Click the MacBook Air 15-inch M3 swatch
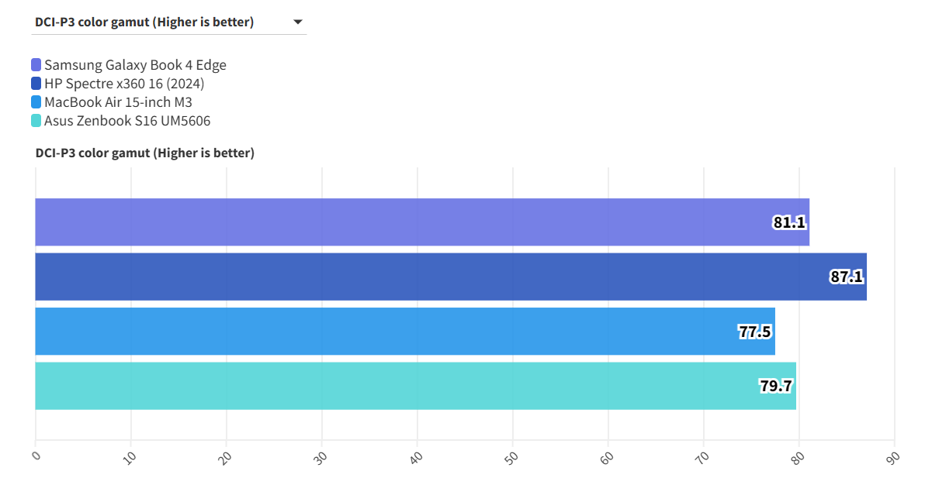Viewport: 925px width, 478px height. [x=36, y=102]
